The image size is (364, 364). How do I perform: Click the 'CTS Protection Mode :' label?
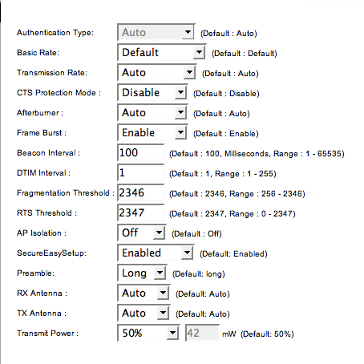59,93
